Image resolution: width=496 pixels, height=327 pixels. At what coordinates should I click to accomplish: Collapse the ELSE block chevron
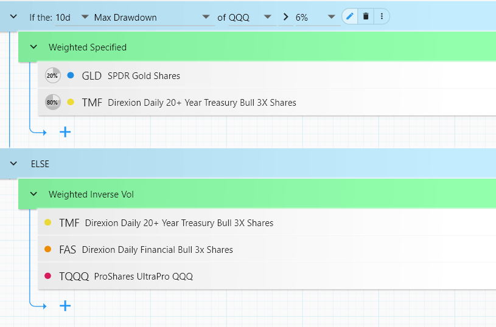click(x=13, y=163)
